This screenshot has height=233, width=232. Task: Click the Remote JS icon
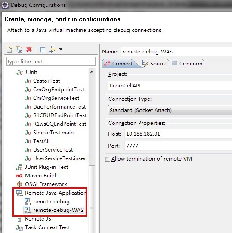pos(19,219)
